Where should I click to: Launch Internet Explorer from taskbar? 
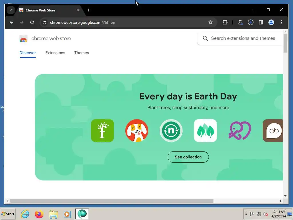25,214
